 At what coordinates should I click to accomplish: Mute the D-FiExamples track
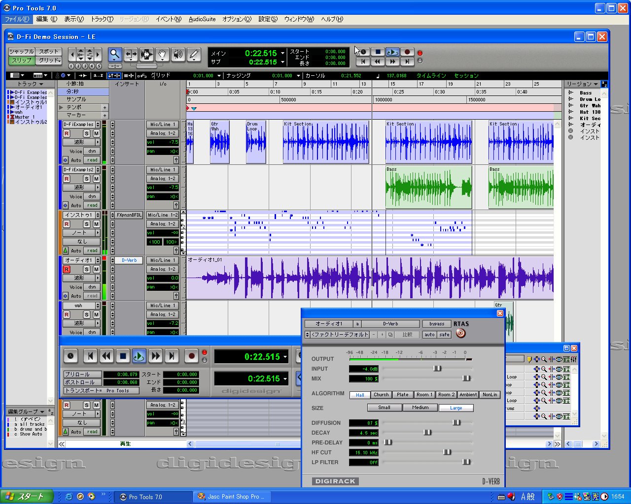(96, 133)
